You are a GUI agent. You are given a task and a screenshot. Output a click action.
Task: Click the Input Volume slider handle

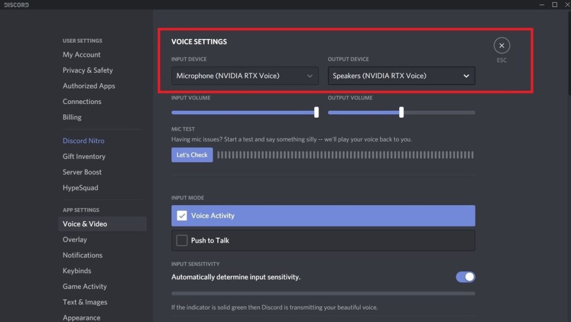click(316, 113)
